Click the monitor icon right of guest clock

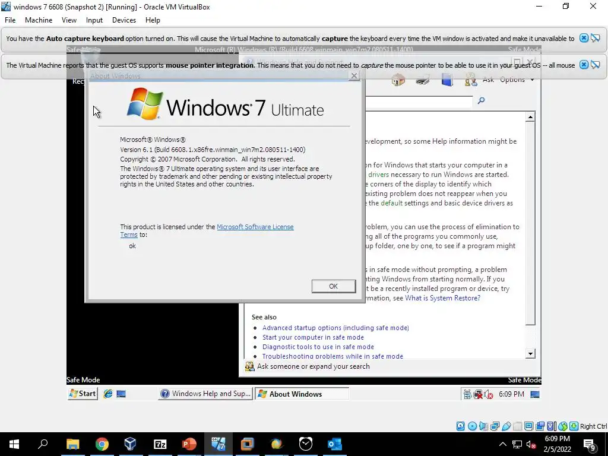(x=535, y=394)
